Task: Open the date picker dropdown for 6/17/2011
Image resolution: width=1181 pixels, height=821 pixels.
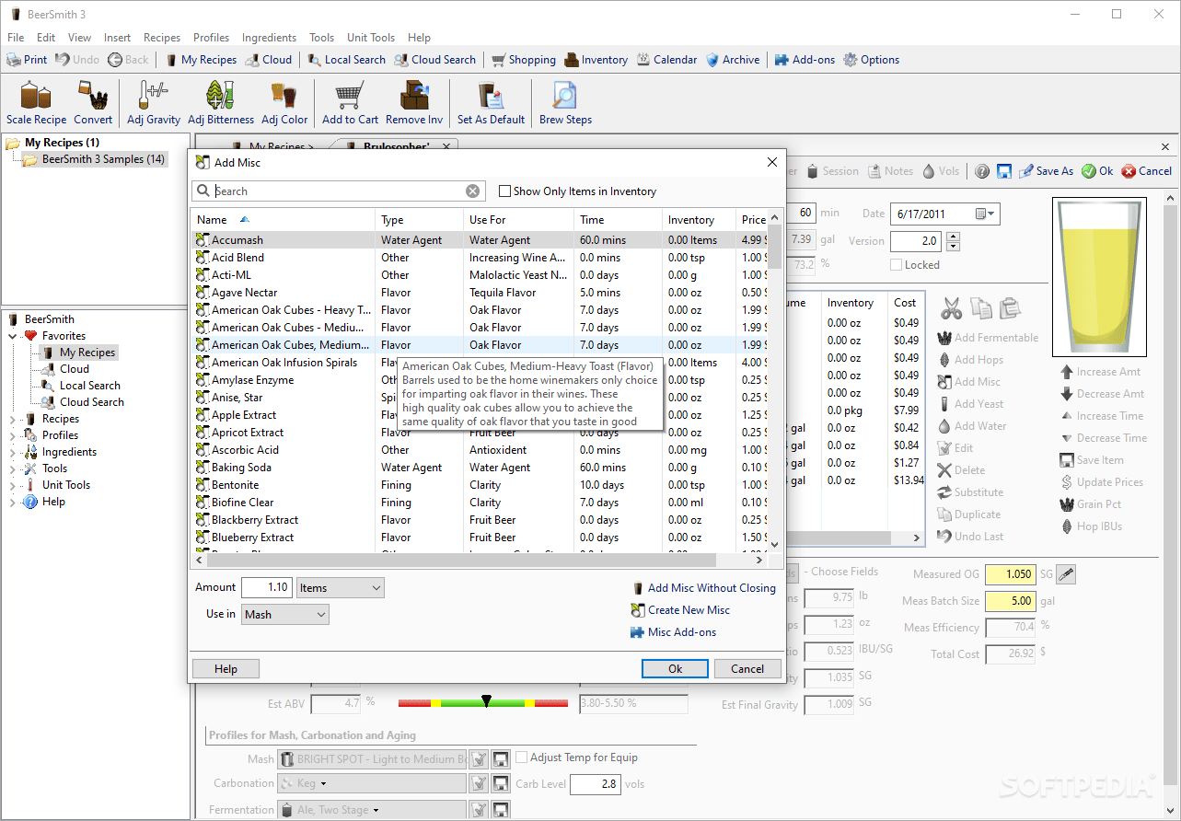Action: coord(984,214)
